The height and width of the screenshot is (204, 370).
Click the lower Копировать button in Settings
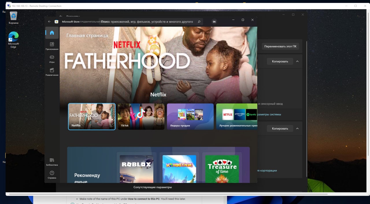(280, 129)
